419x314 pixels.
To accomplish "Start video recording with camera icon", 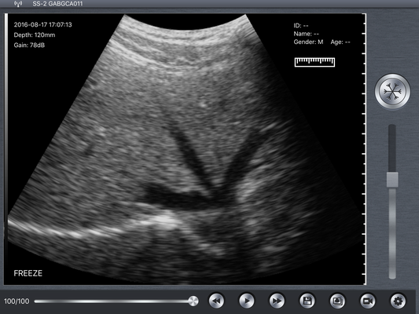I will pos(368,301).
